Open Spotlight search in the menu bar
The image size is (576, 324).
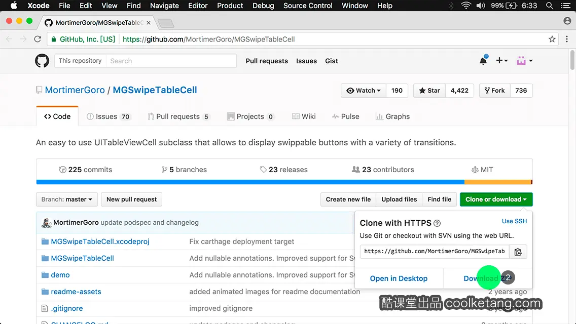(x=550, y=6)
